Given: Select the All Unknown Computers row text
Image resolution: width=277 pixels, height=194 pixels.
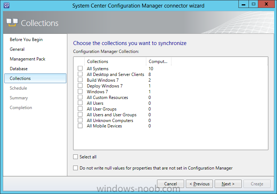Looking at the screenshot, I should 110,121.
